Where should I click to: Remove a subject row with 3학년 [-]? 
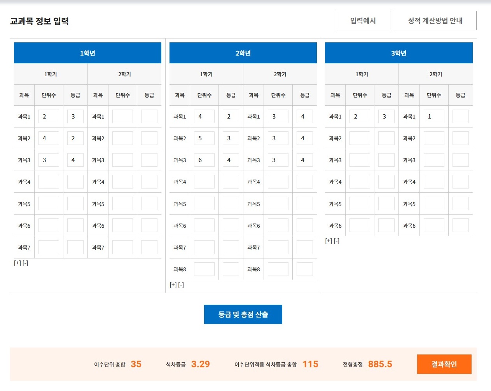(337, 241)
